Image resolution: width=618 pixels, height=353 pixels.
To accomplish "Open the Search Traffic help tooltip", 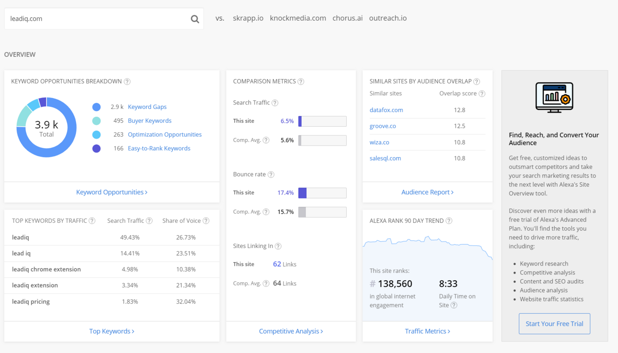I will point(275,102).
